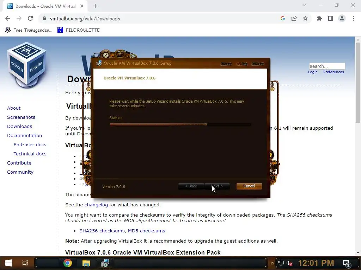Click the installer icon on taskbar
This screenshot has height=270, width=361.
105,263
